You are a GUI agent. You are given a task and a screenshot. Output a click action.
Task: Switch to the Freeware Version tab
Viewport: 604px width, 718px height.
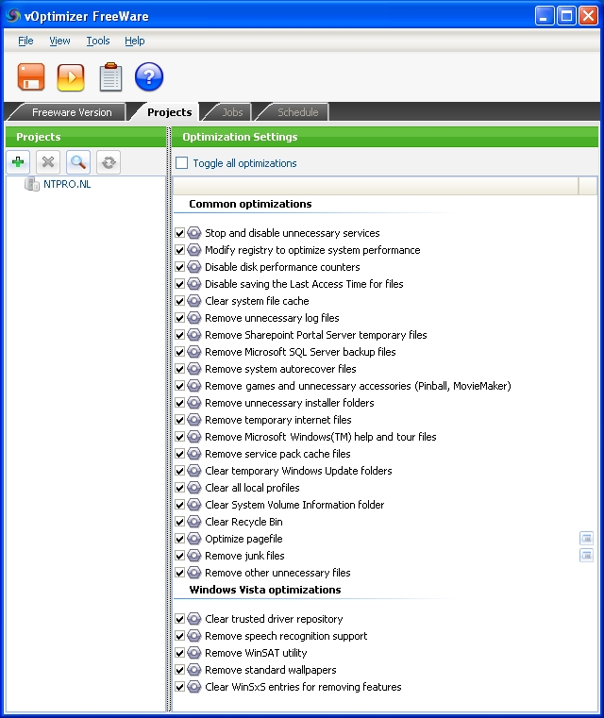pyautogui.click(x=72, y=112)
